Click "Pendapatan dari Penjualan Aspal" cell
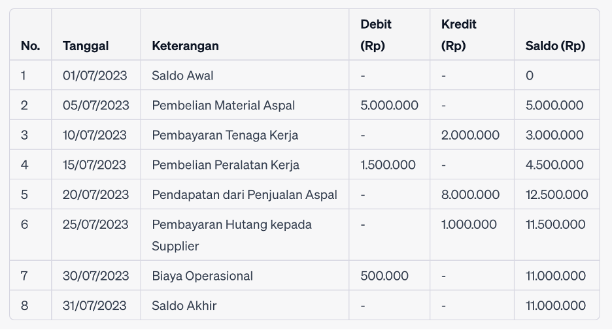The height and width of the screenshot is (330, 612). click(x=245, y=194)
